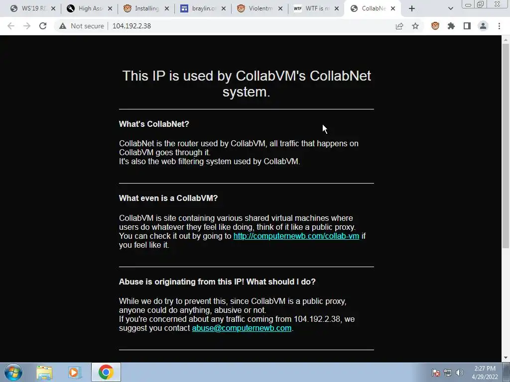The height and width of the screenshot is (382, 510).
Task: Toggle the browser side panel
Action: coord(467,26)
